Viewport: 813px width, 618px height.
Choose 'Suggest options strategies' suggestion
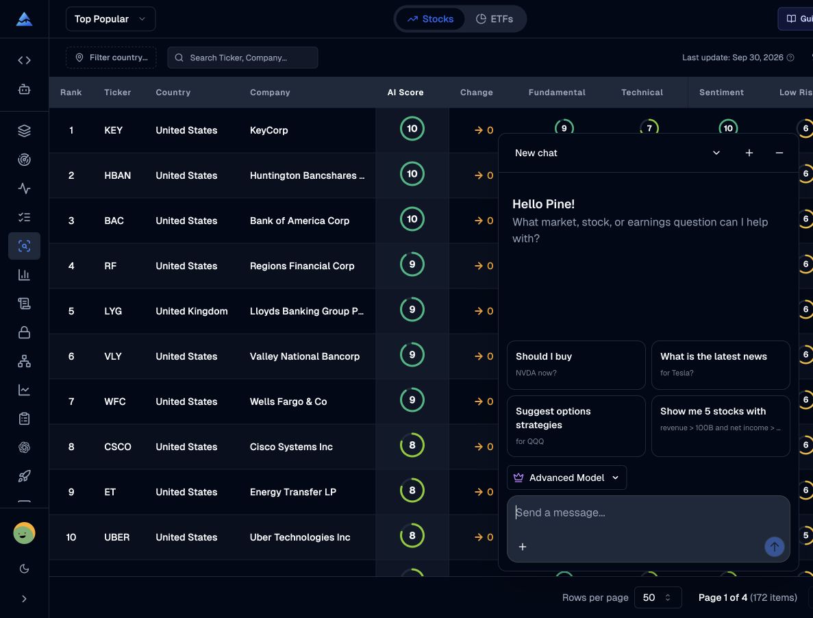tap(576, 426)
